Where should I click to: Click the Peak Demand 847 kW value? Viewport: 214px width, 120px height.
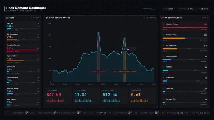click(54, 95)
